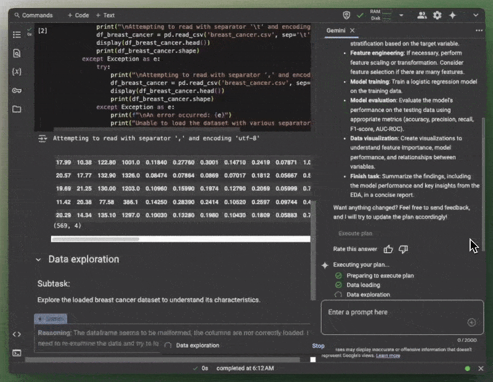
Task: Open the code snippets panel
Action: 17,334
